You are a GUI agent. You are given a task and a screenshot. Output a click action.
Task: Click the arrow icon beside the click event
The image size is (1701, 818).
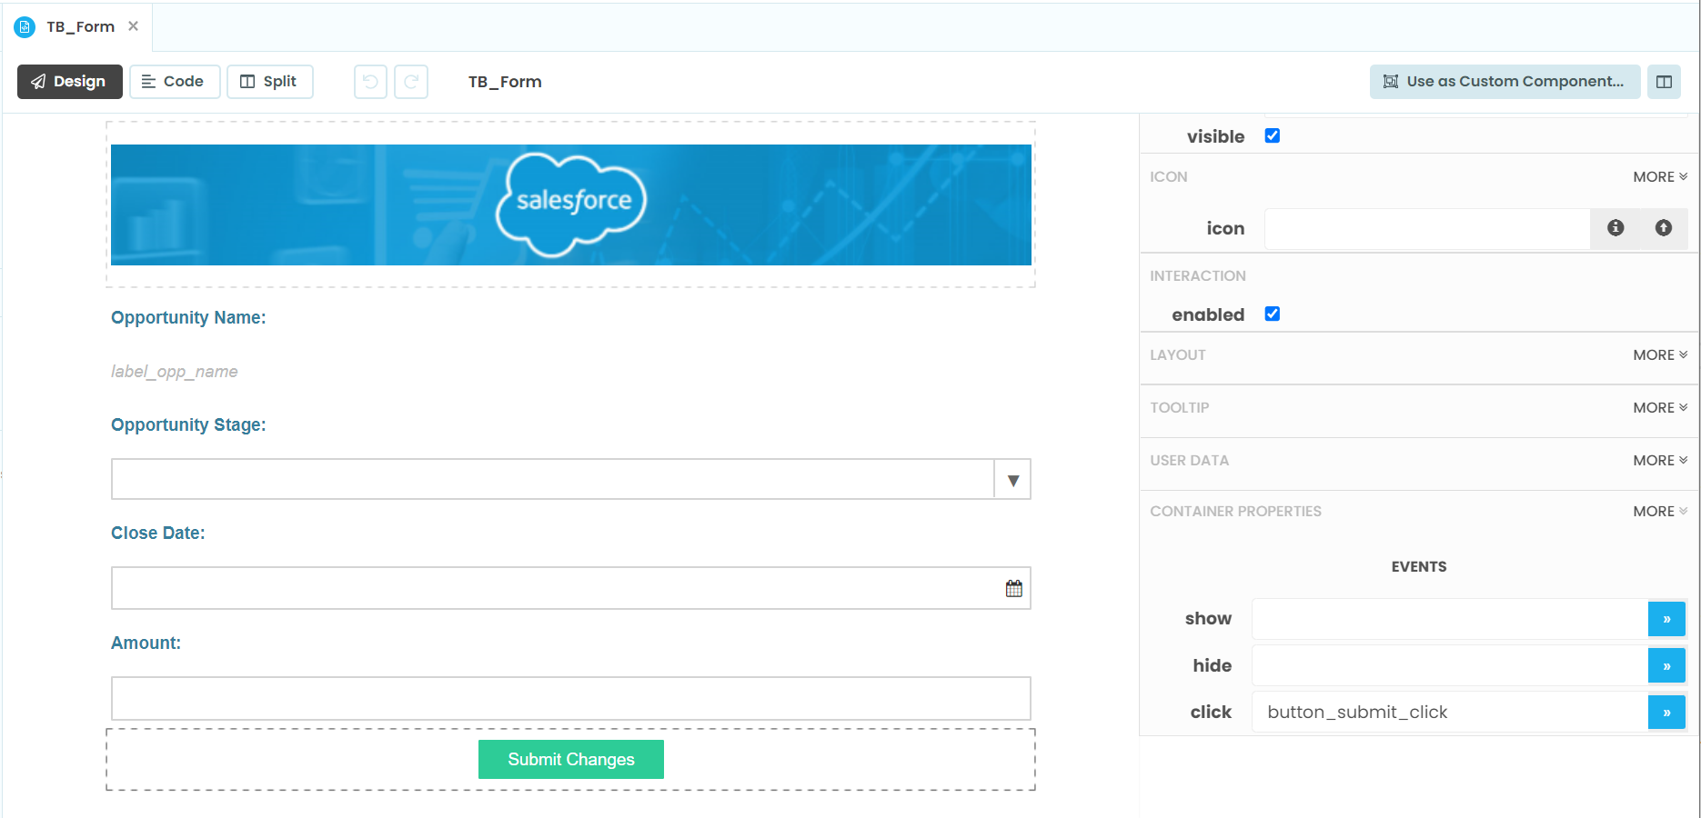1666,712
